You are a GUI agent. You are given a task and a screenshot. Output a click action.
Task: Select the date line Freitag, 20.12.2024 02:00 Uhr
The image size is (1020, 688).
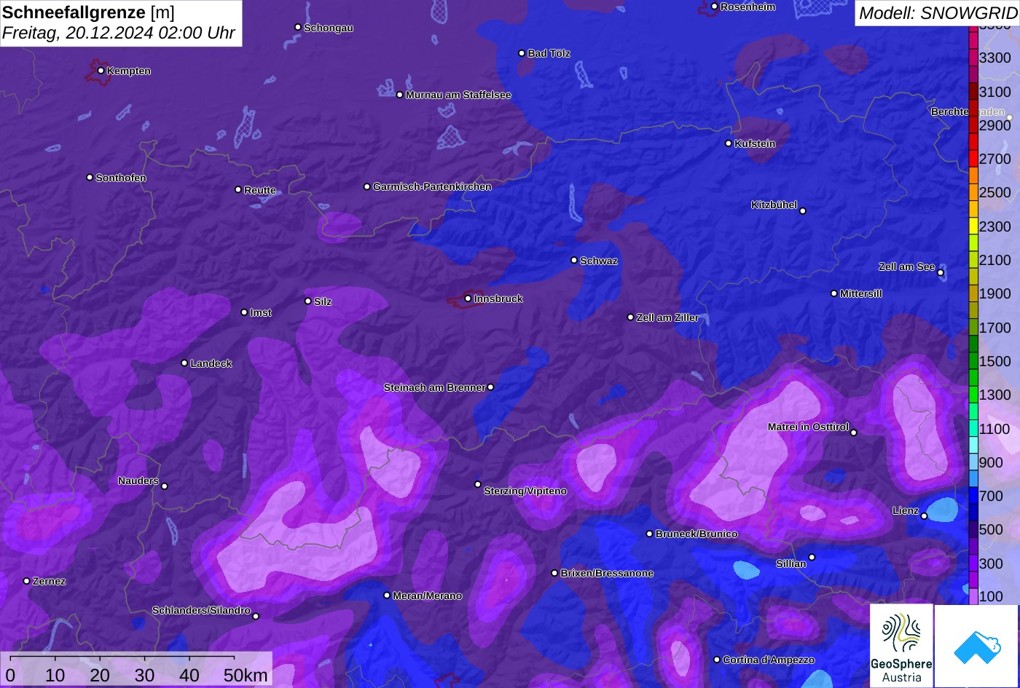pos(119,33)
